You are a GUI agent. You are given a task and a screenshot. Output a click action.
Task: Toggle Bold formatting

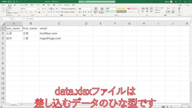click(22, 12)
